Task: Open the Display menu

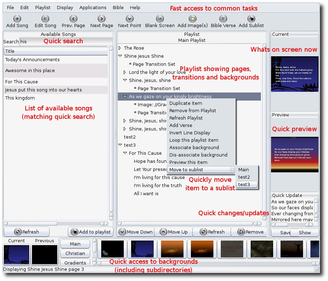Action: click(65, 7)
